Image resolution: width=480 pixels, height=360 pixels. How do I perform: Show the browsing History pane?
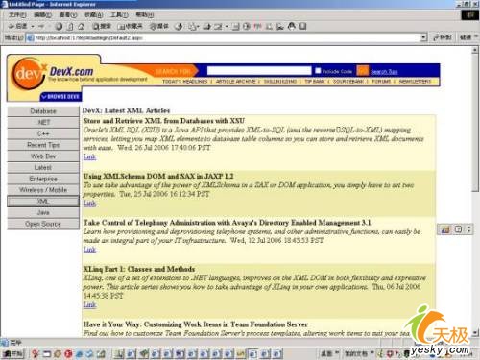tap(180, 26)
